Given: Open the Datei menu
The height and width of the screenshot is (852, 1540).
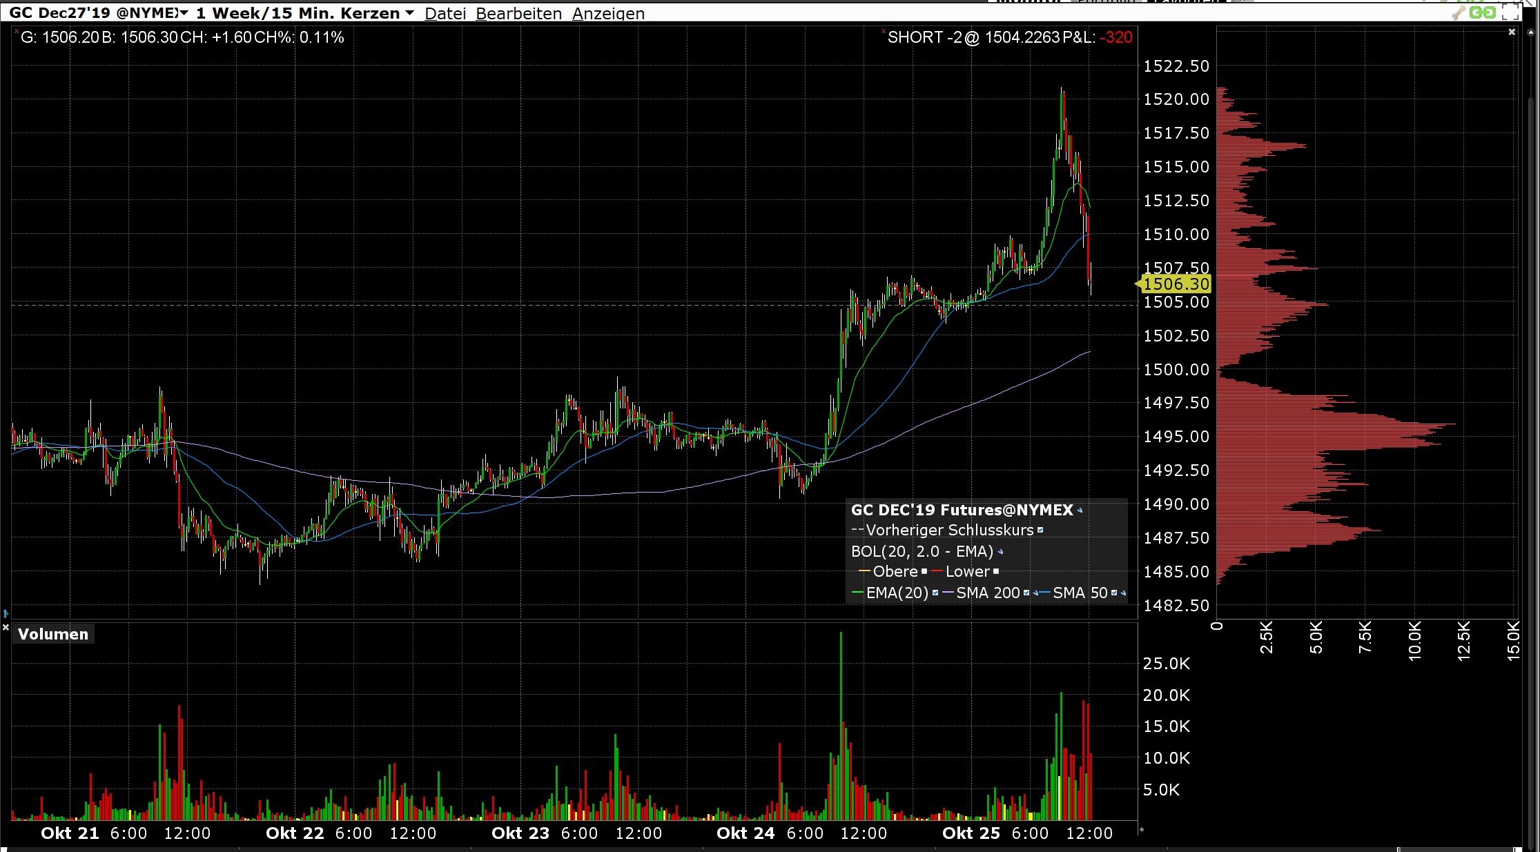Looking at the screenshot, I should (x=445, y=13).
